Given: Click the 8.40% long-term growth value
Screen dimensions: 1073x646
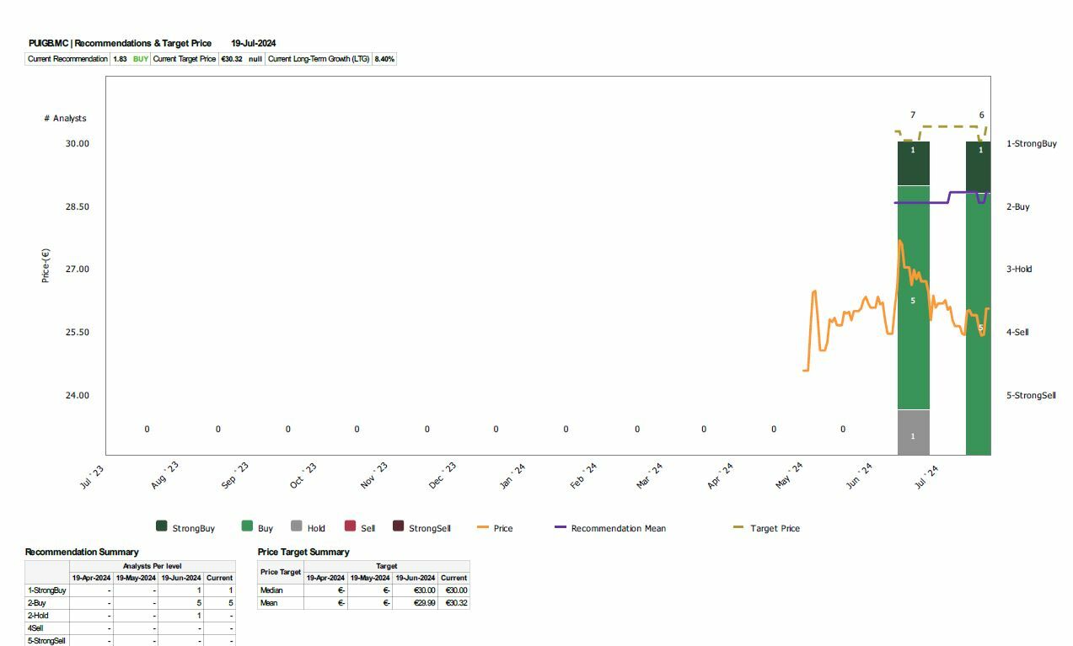Looking at the screenshot, I should coord(384,59).
